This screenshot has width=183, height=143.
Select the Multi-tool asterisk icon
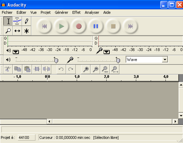26,31
